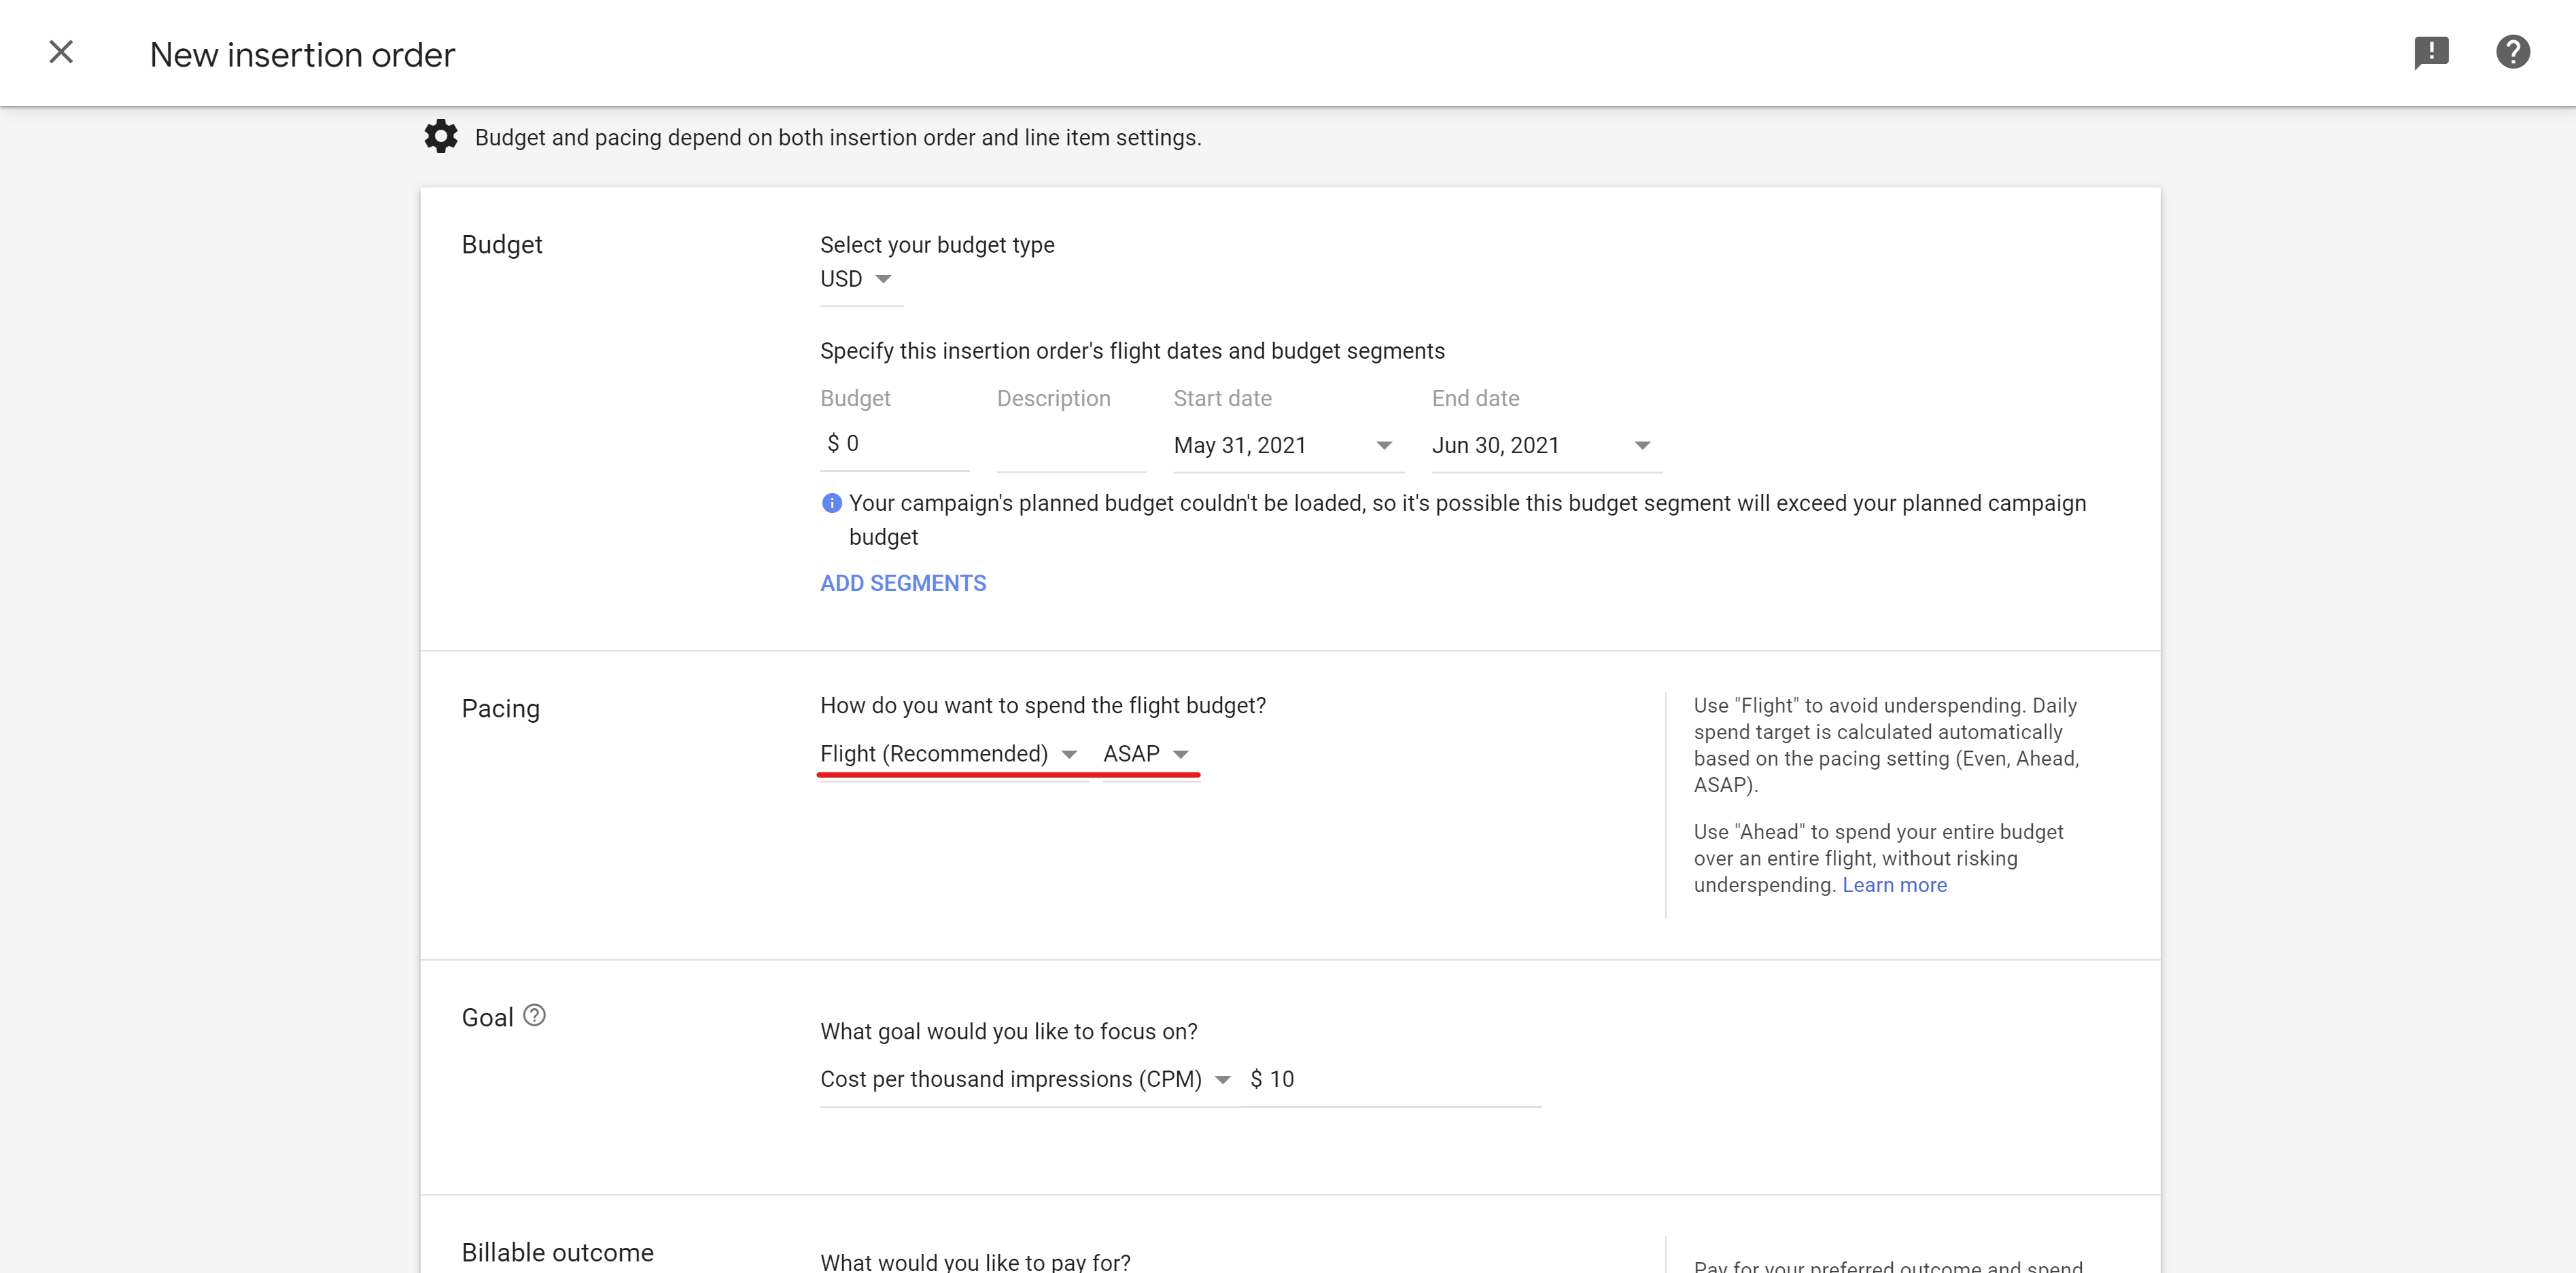The width and height of the screenshot is (2576, 1273).
Task: Click the send feedback icon
Action: pyautogui.click(x=2430, y=52)
